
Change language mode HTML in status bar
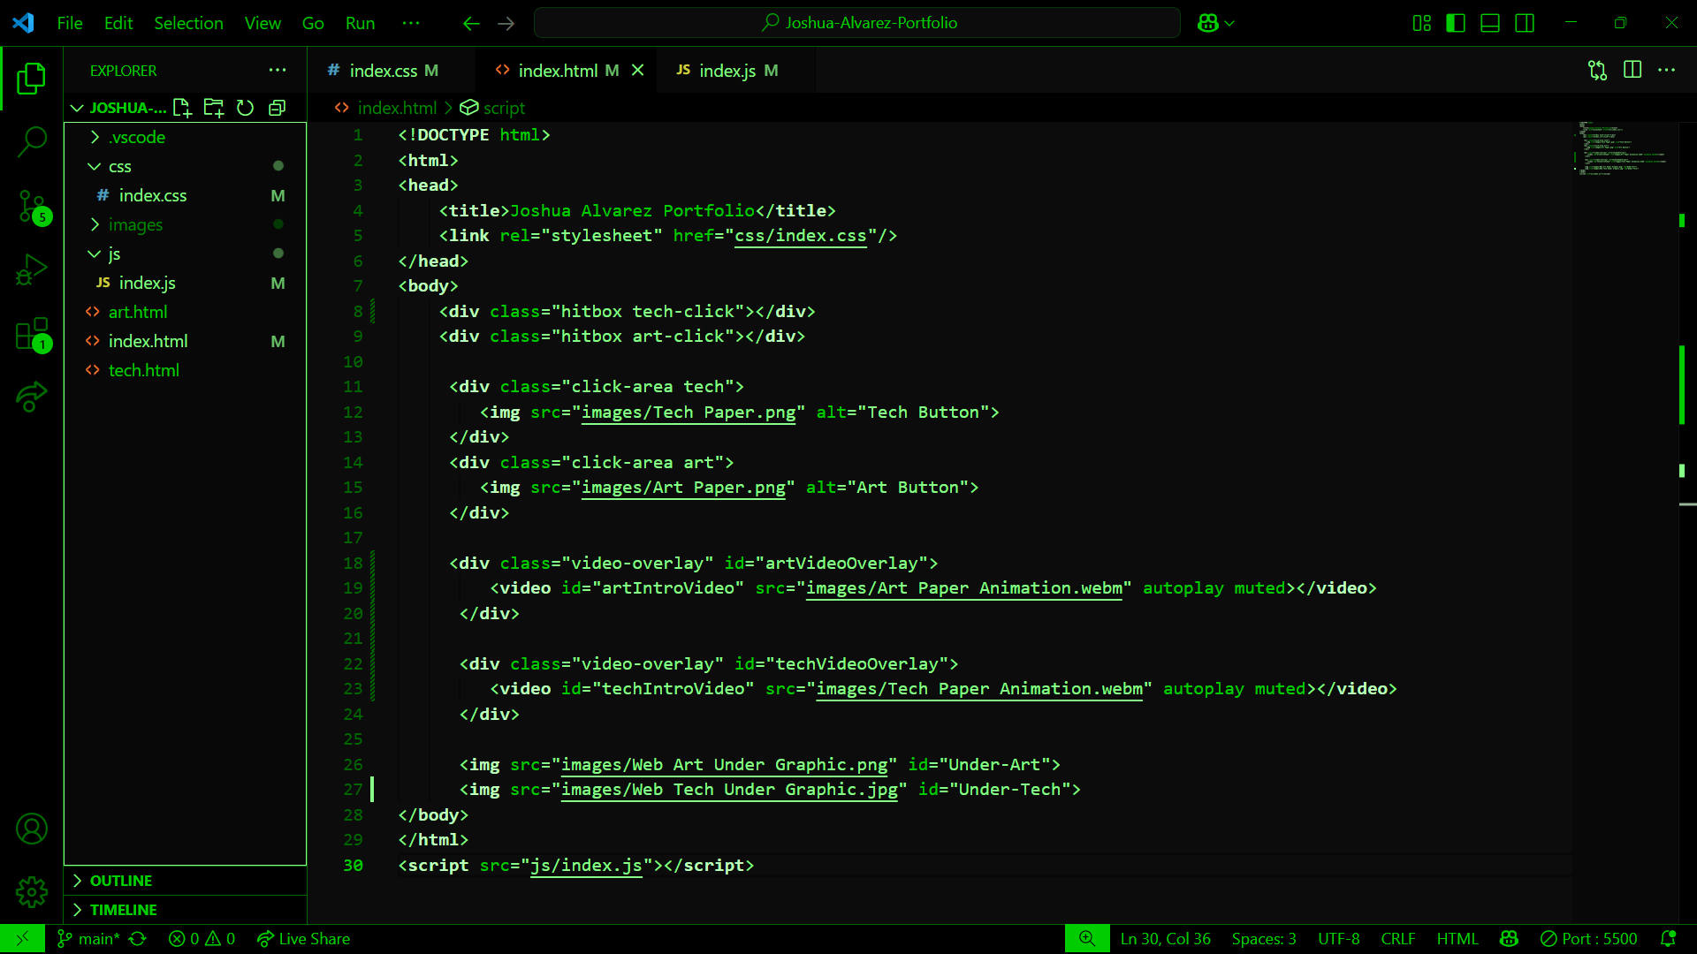click(x=1457, y=939)
